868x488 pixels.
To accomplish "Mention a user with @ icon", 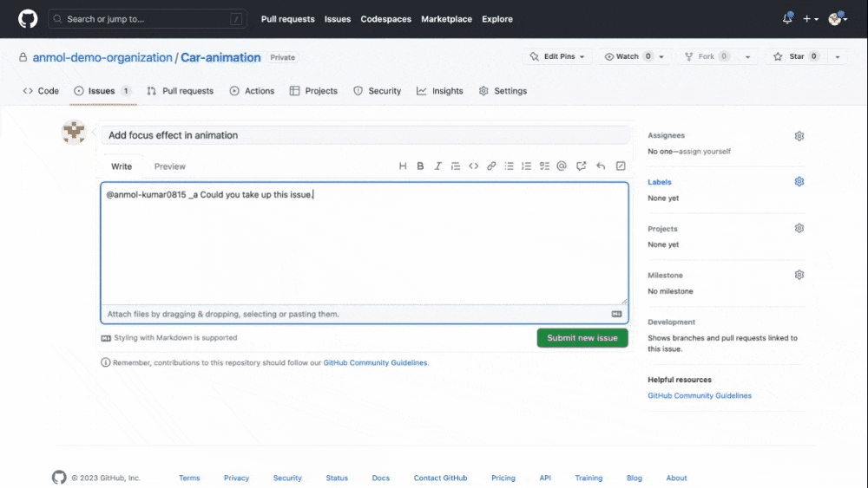I will pos(562,166).
